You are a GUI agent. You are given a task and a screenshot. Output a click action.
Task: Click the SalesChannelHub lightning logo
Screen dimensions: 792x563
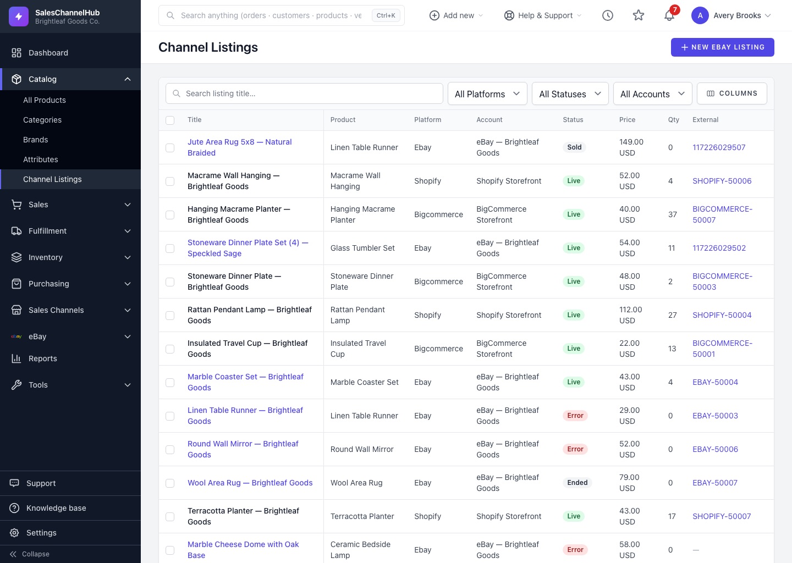pyautogui.click(x=19, y=16)
